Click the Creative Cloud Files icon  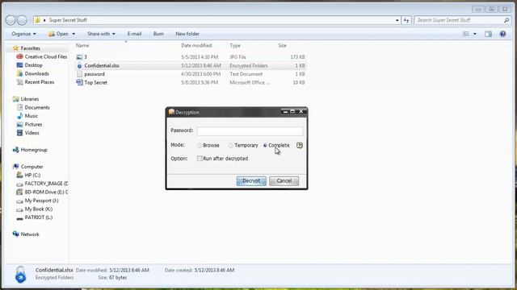click(x=19, y=56)
